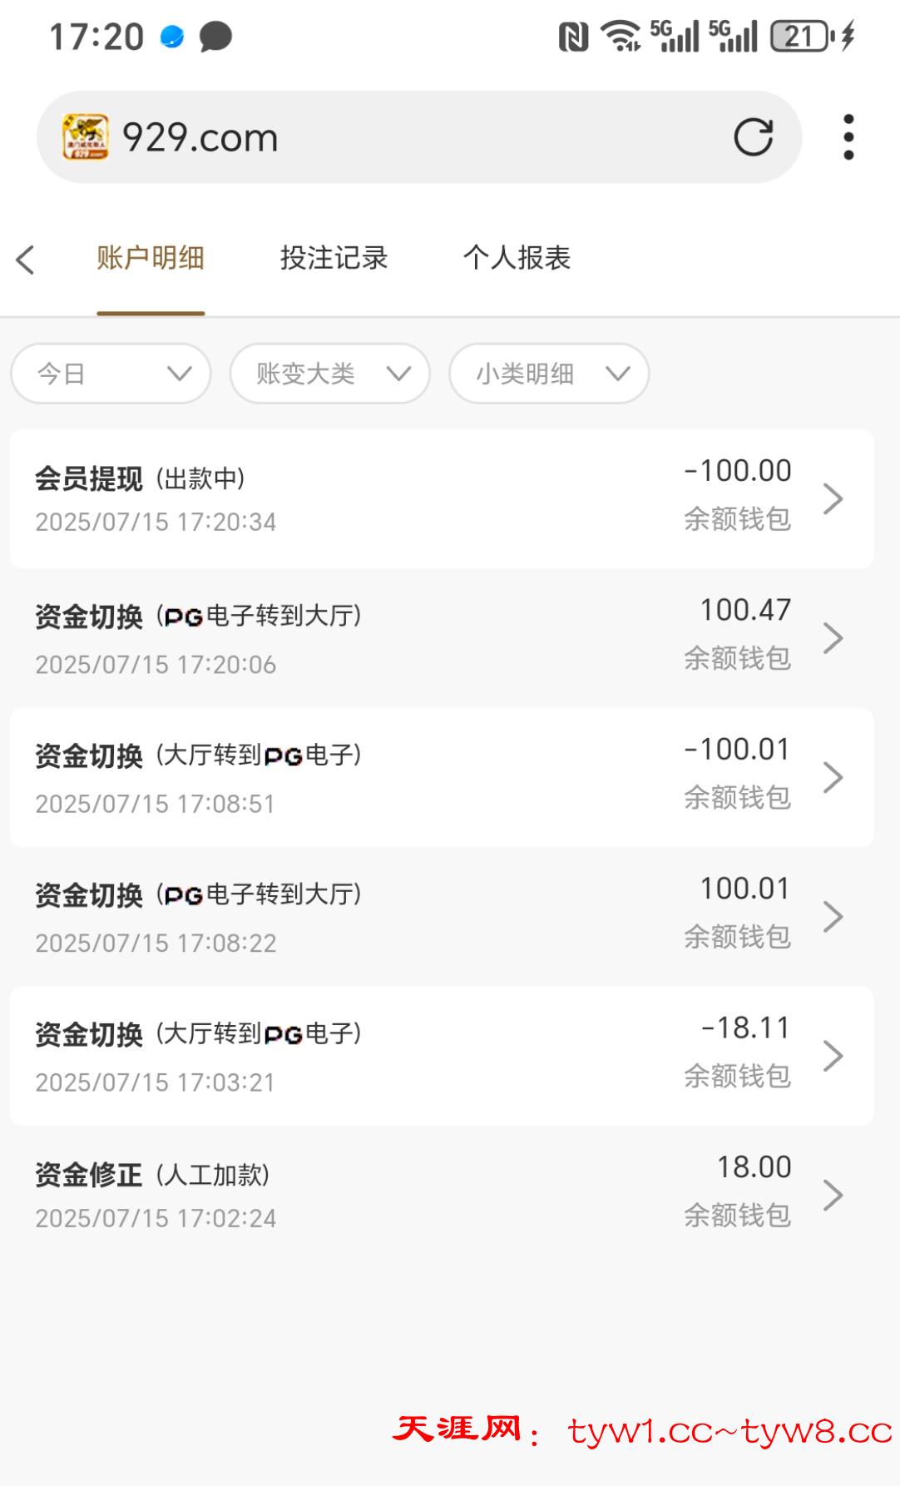
Task: Tap the 929.com address bar
Action: point(416,137)
